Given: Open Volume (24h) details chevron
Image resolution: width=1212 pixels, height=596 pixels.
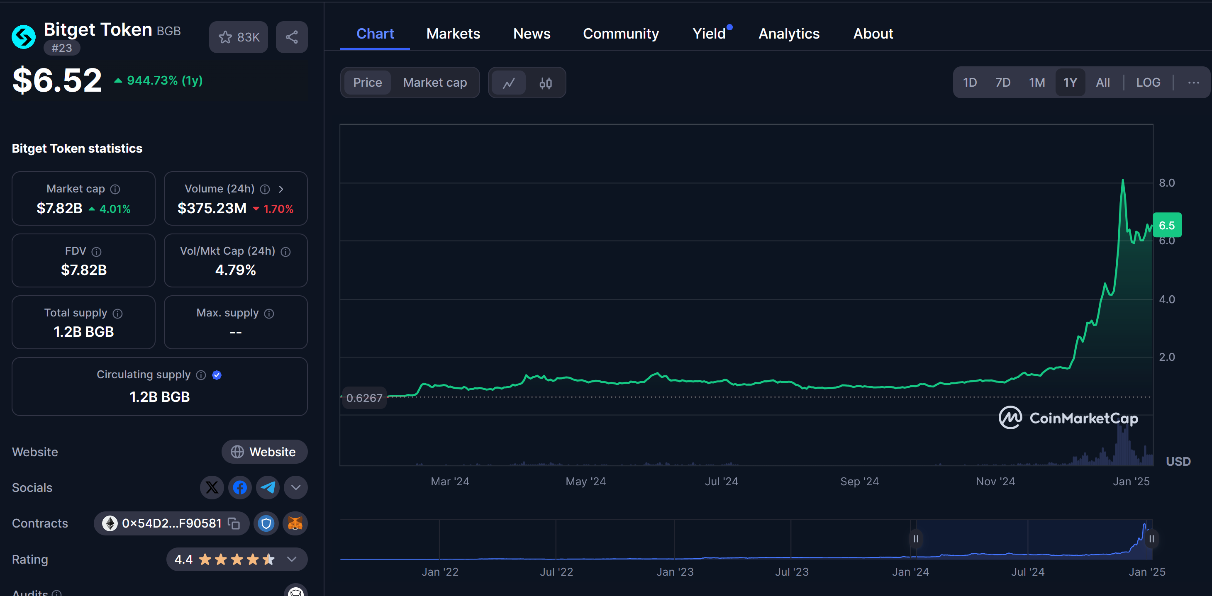Looking at the screenshot, I should [x=281, y=189].
